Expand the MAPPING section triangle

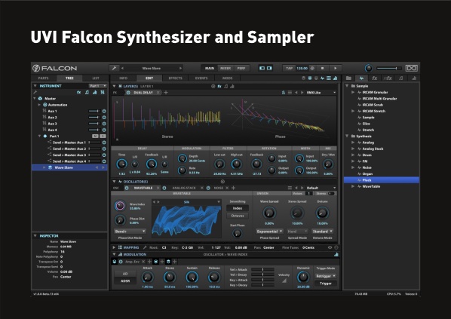(x=114, y=247)
